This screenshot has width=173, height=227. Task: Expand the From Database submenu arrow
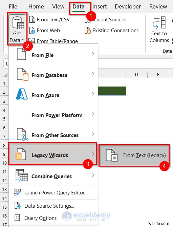tap(93, 74)
